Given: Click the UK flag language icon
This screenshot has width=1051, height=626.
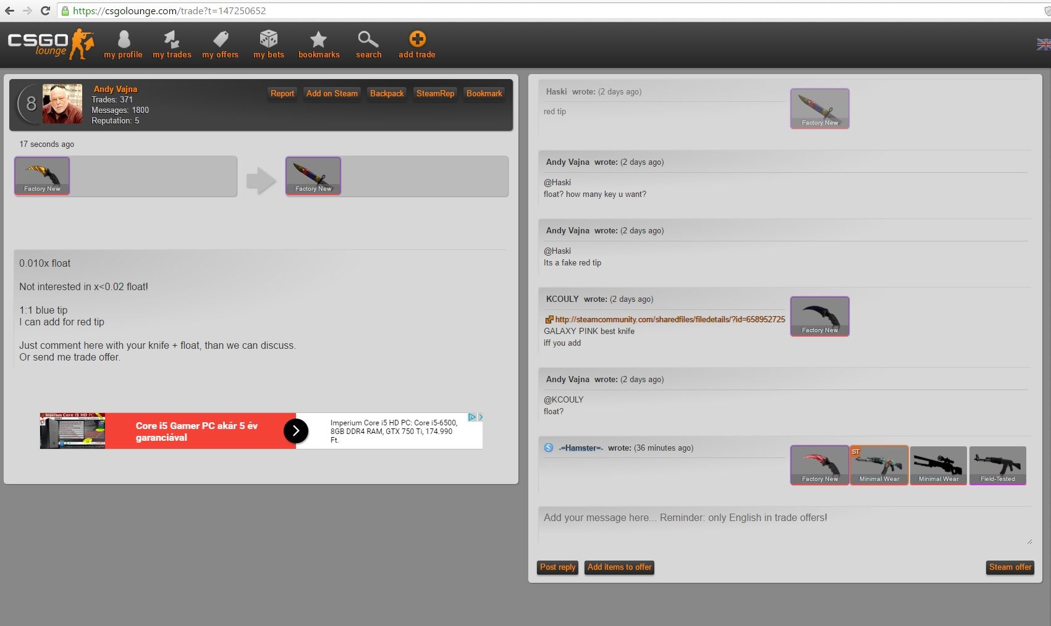Looking at the screenshot, I should click(1044, 44).
